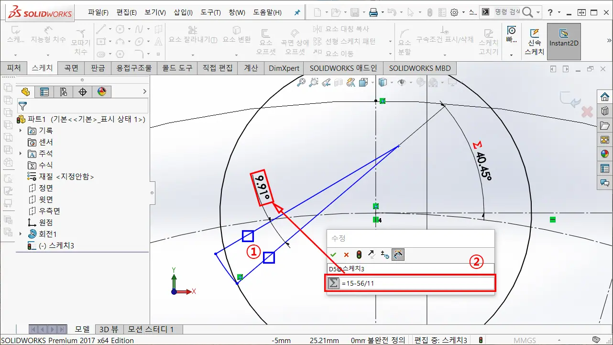
Task: Click the dimension name field D5@스케치3
Action: click(x=410, y=269)
